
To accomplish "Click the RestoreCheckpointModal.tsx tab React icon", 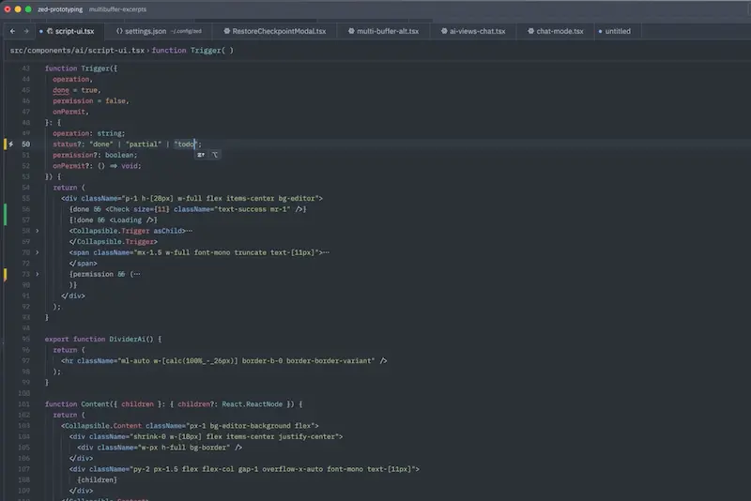I will (226, 31).
